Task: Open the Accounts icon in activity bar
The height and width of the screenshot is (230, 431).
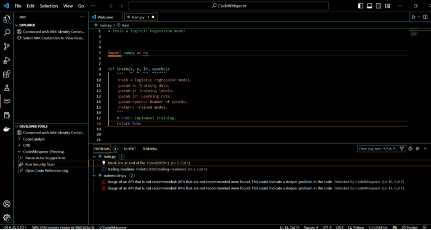Action: point(7,204)
